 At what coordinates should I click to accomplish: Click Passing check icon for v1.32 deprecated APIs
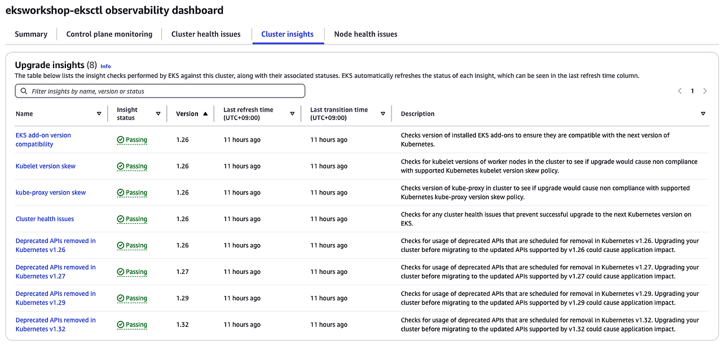(x=121, y=325)
